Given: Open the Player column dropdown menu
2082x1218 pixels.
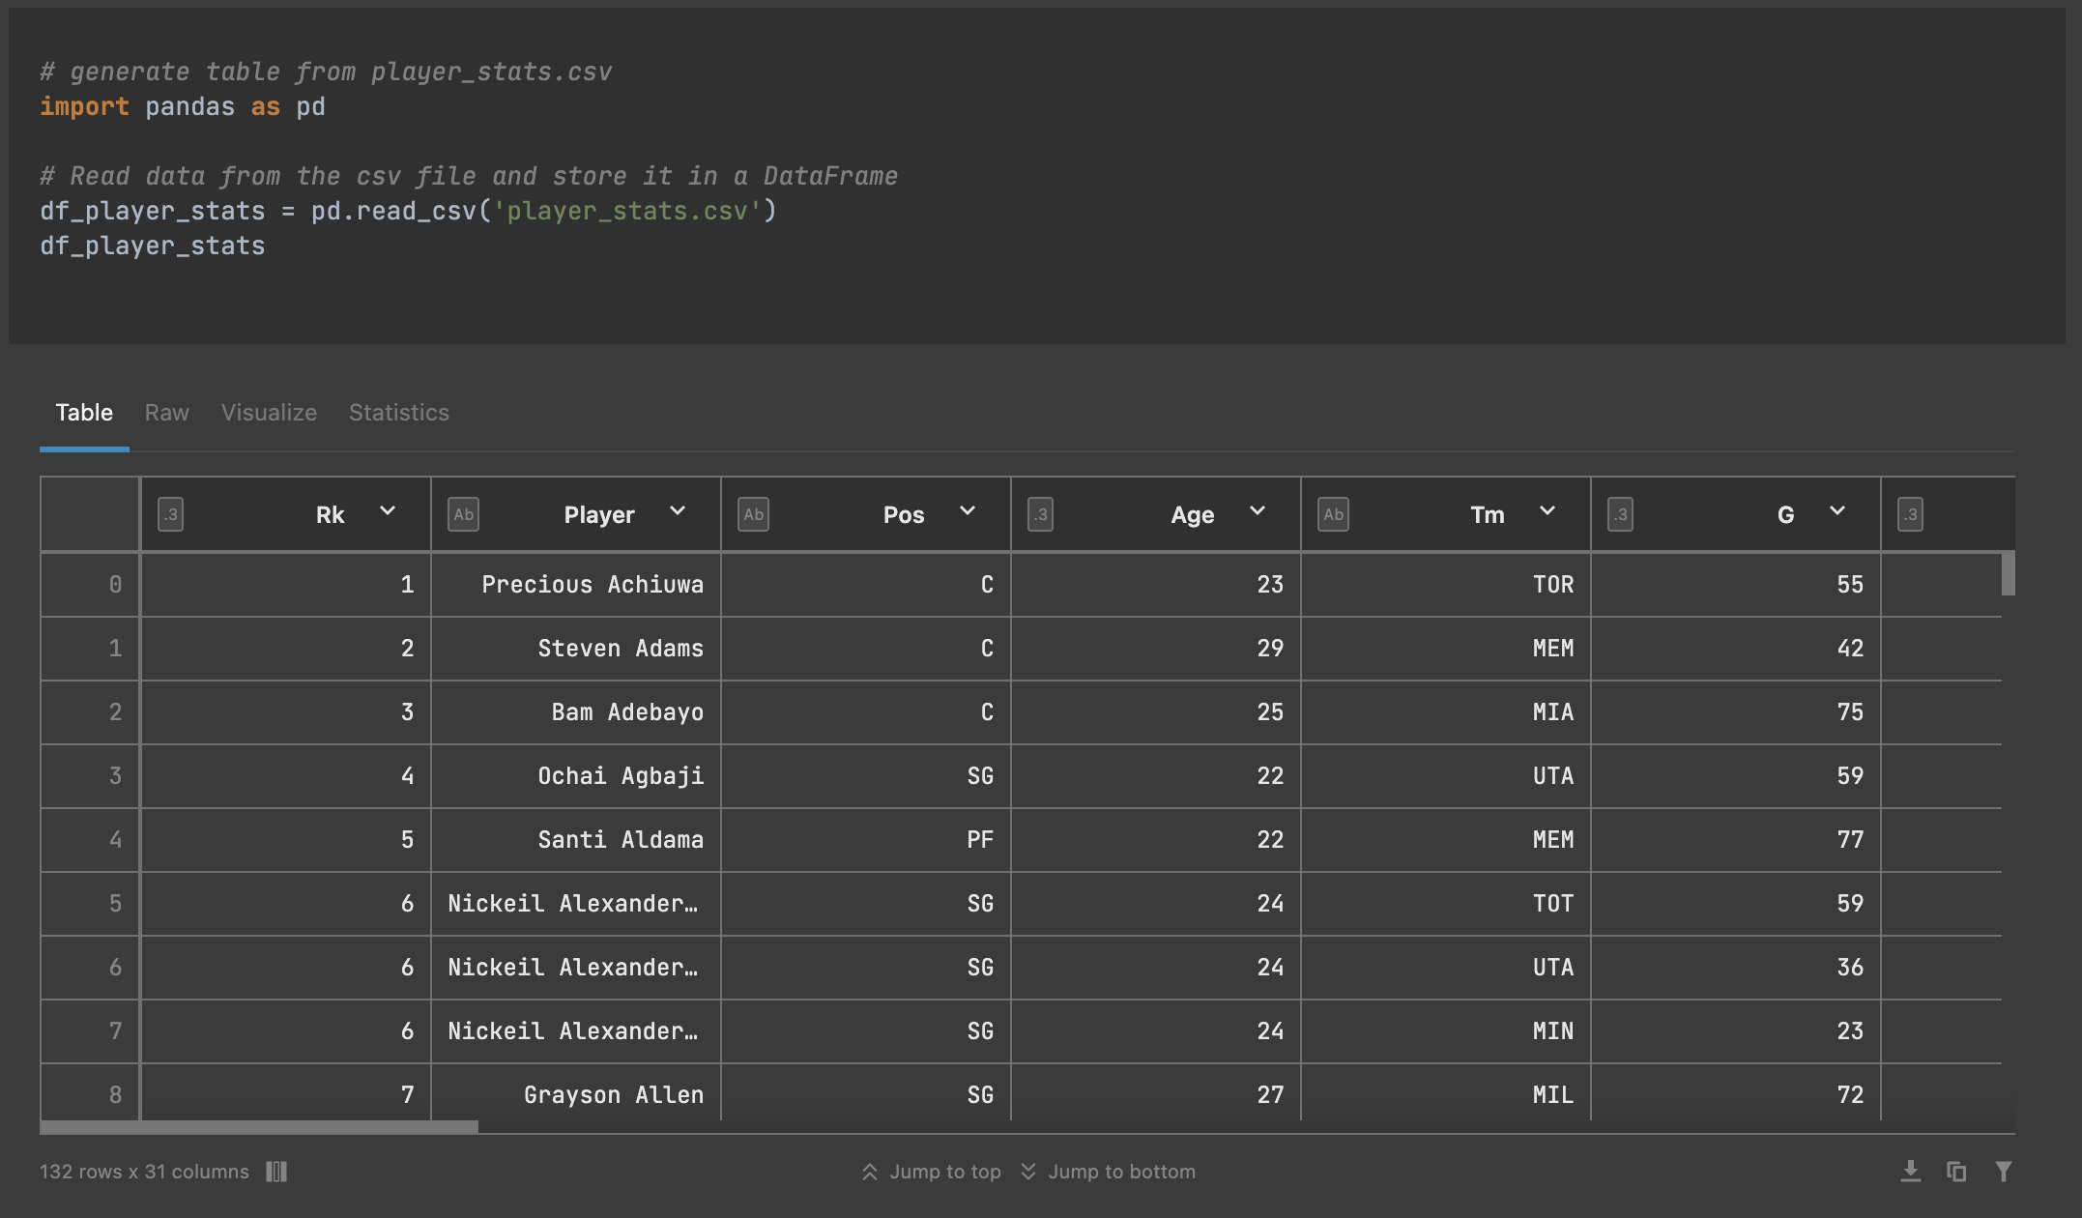Looking at the screenshot, I should click(x=677, y=511).
